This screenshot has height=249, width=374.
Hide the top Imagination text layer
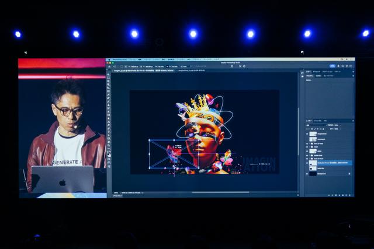tap(307, 134)
